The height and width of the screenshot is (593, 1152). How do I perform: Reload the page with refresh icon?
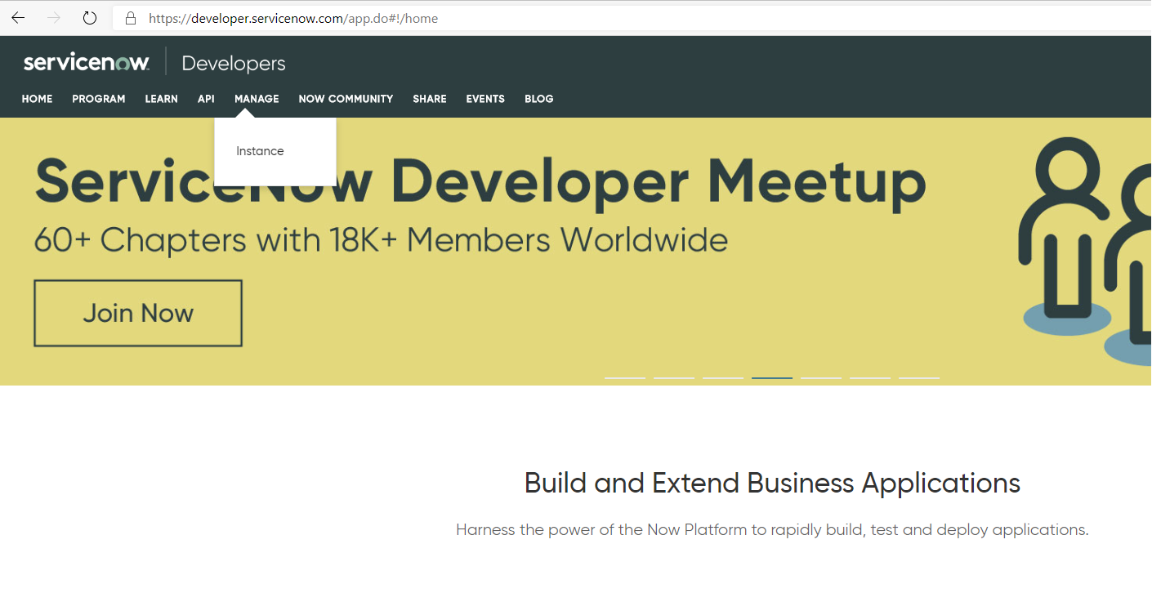[90, 18]
